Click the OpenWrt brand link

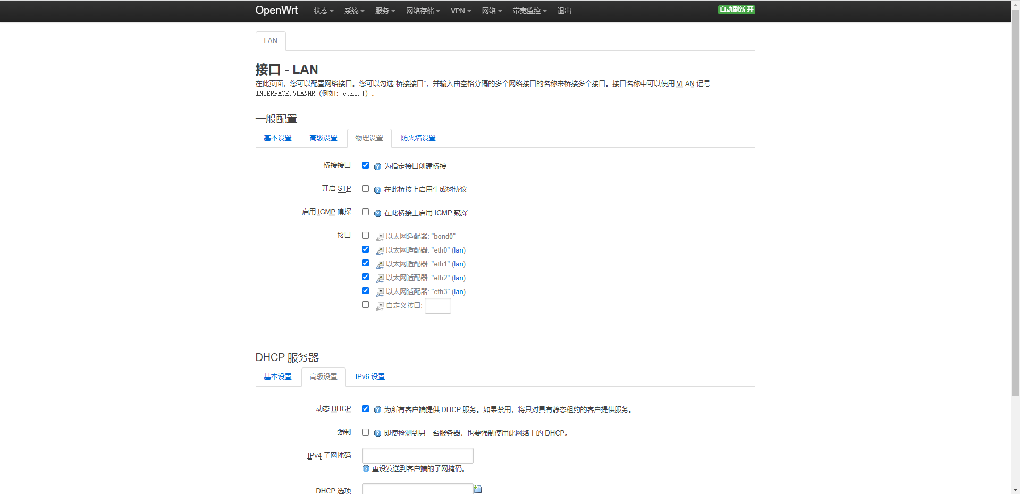(276, 10)
